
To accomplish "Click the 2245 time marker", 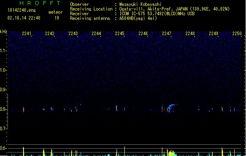I will [x=120, y=34].
